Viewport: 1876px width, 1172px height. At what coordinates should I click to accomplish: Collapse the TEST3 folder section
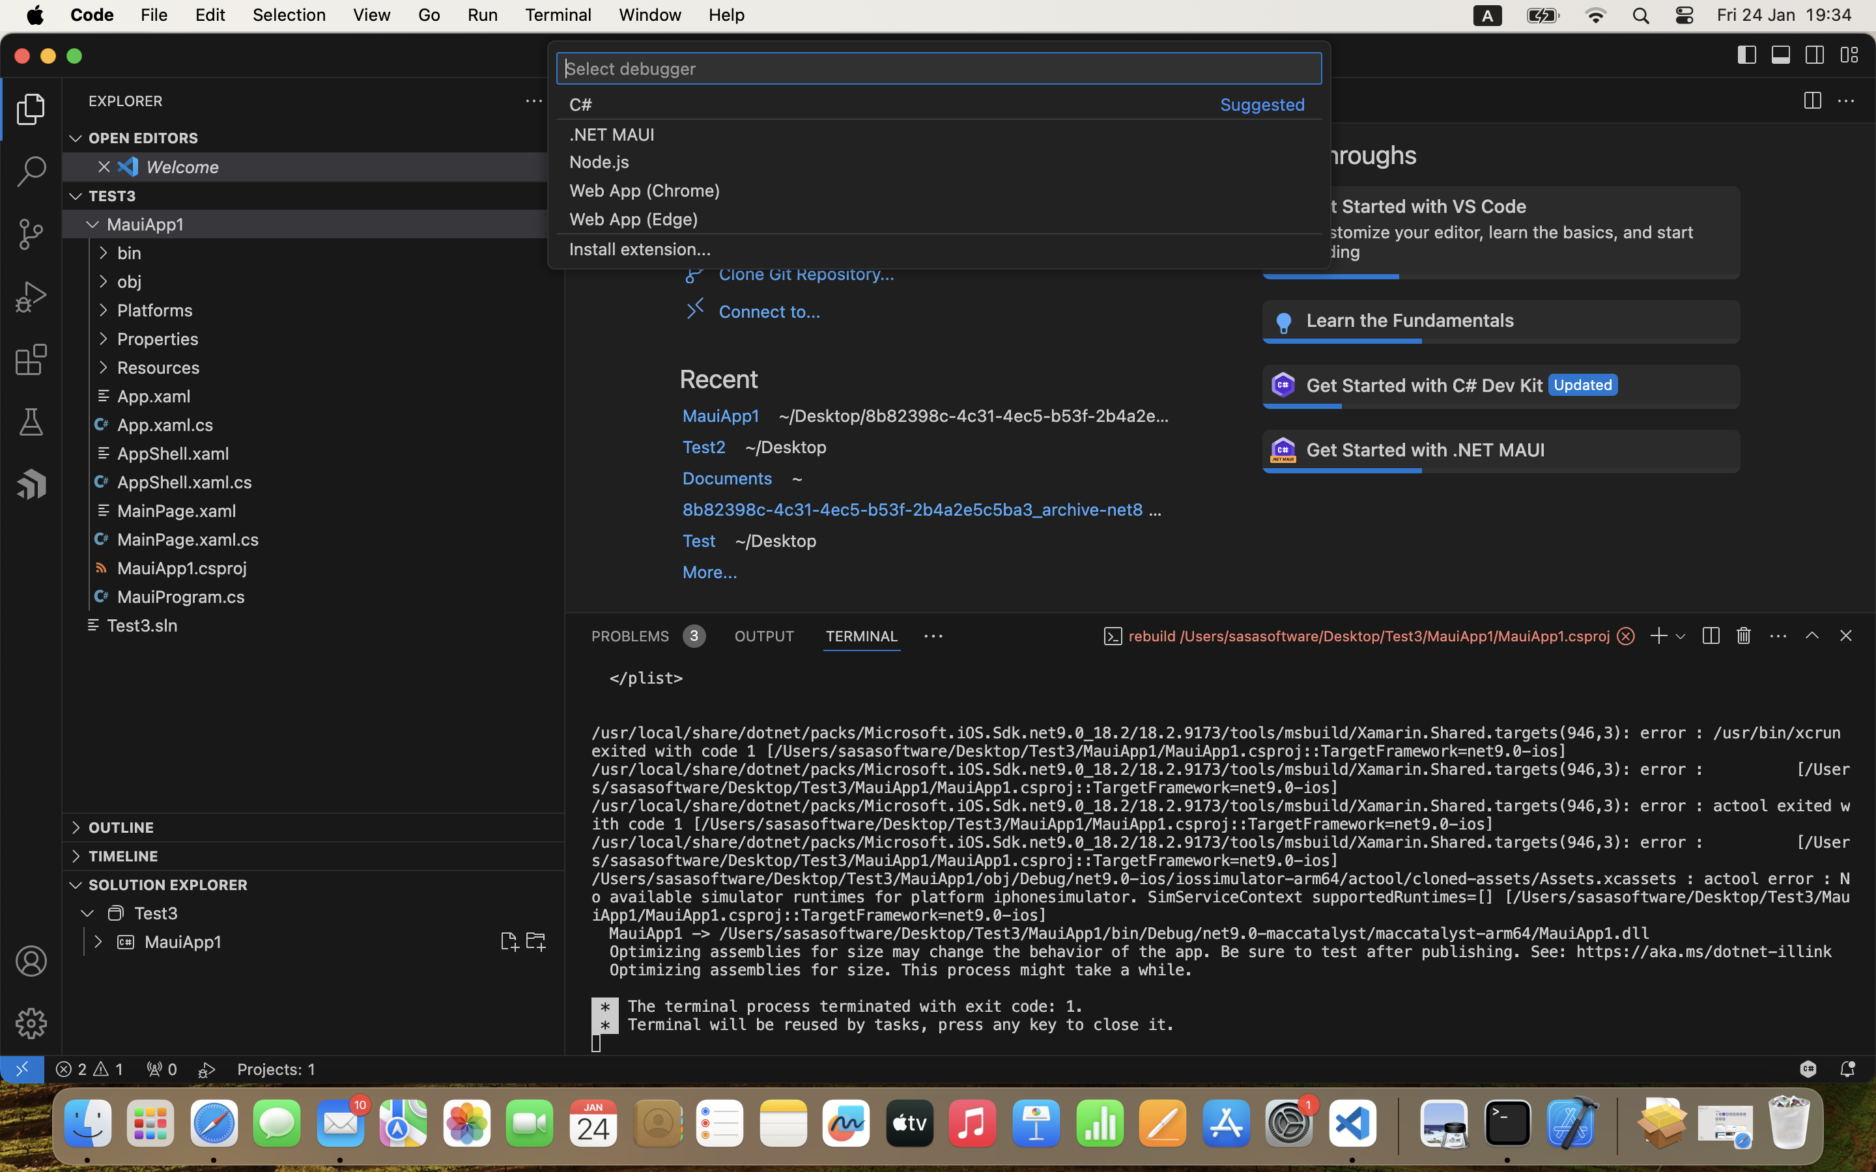click(75, 196)
